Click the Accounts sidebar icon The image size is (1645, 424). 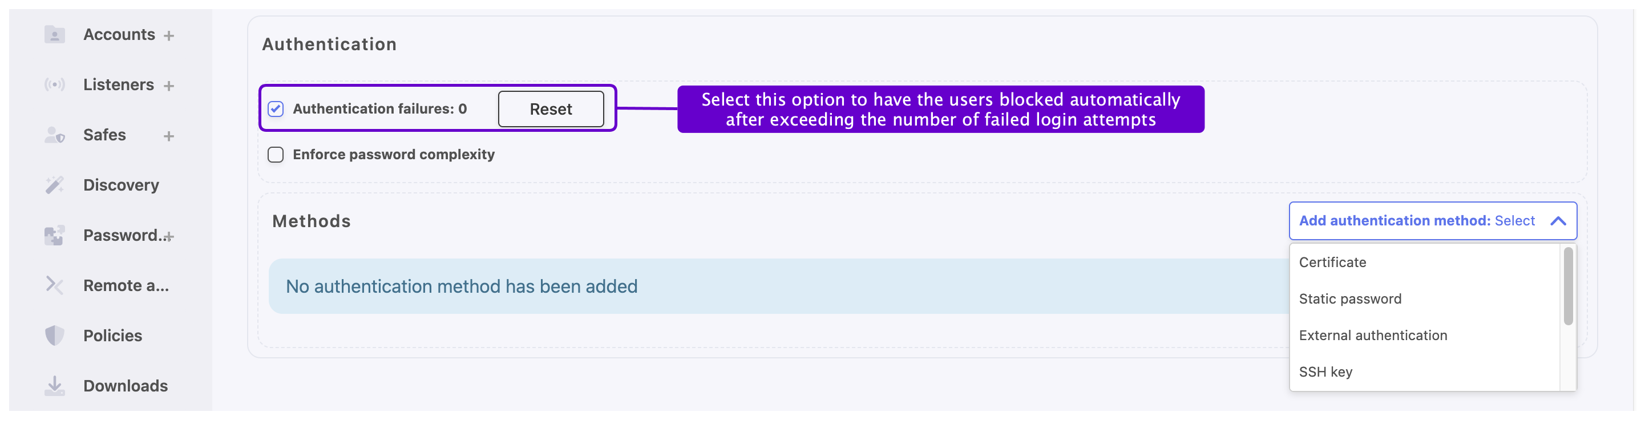pos(54,34)
